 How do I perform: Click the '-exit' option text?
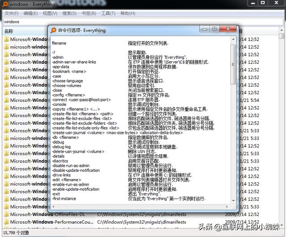coord(56,194)
